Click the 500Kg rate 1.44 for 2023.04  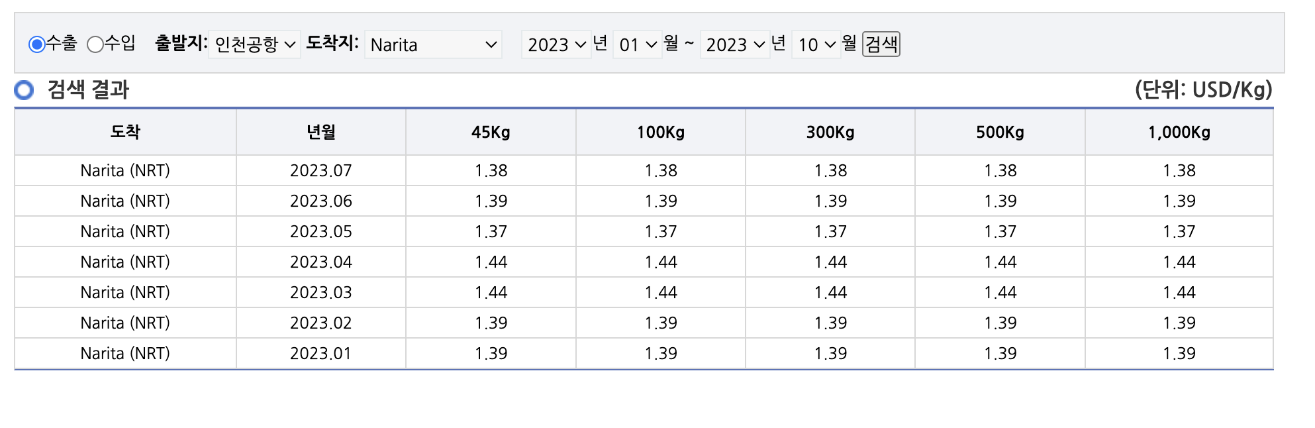1000,262
